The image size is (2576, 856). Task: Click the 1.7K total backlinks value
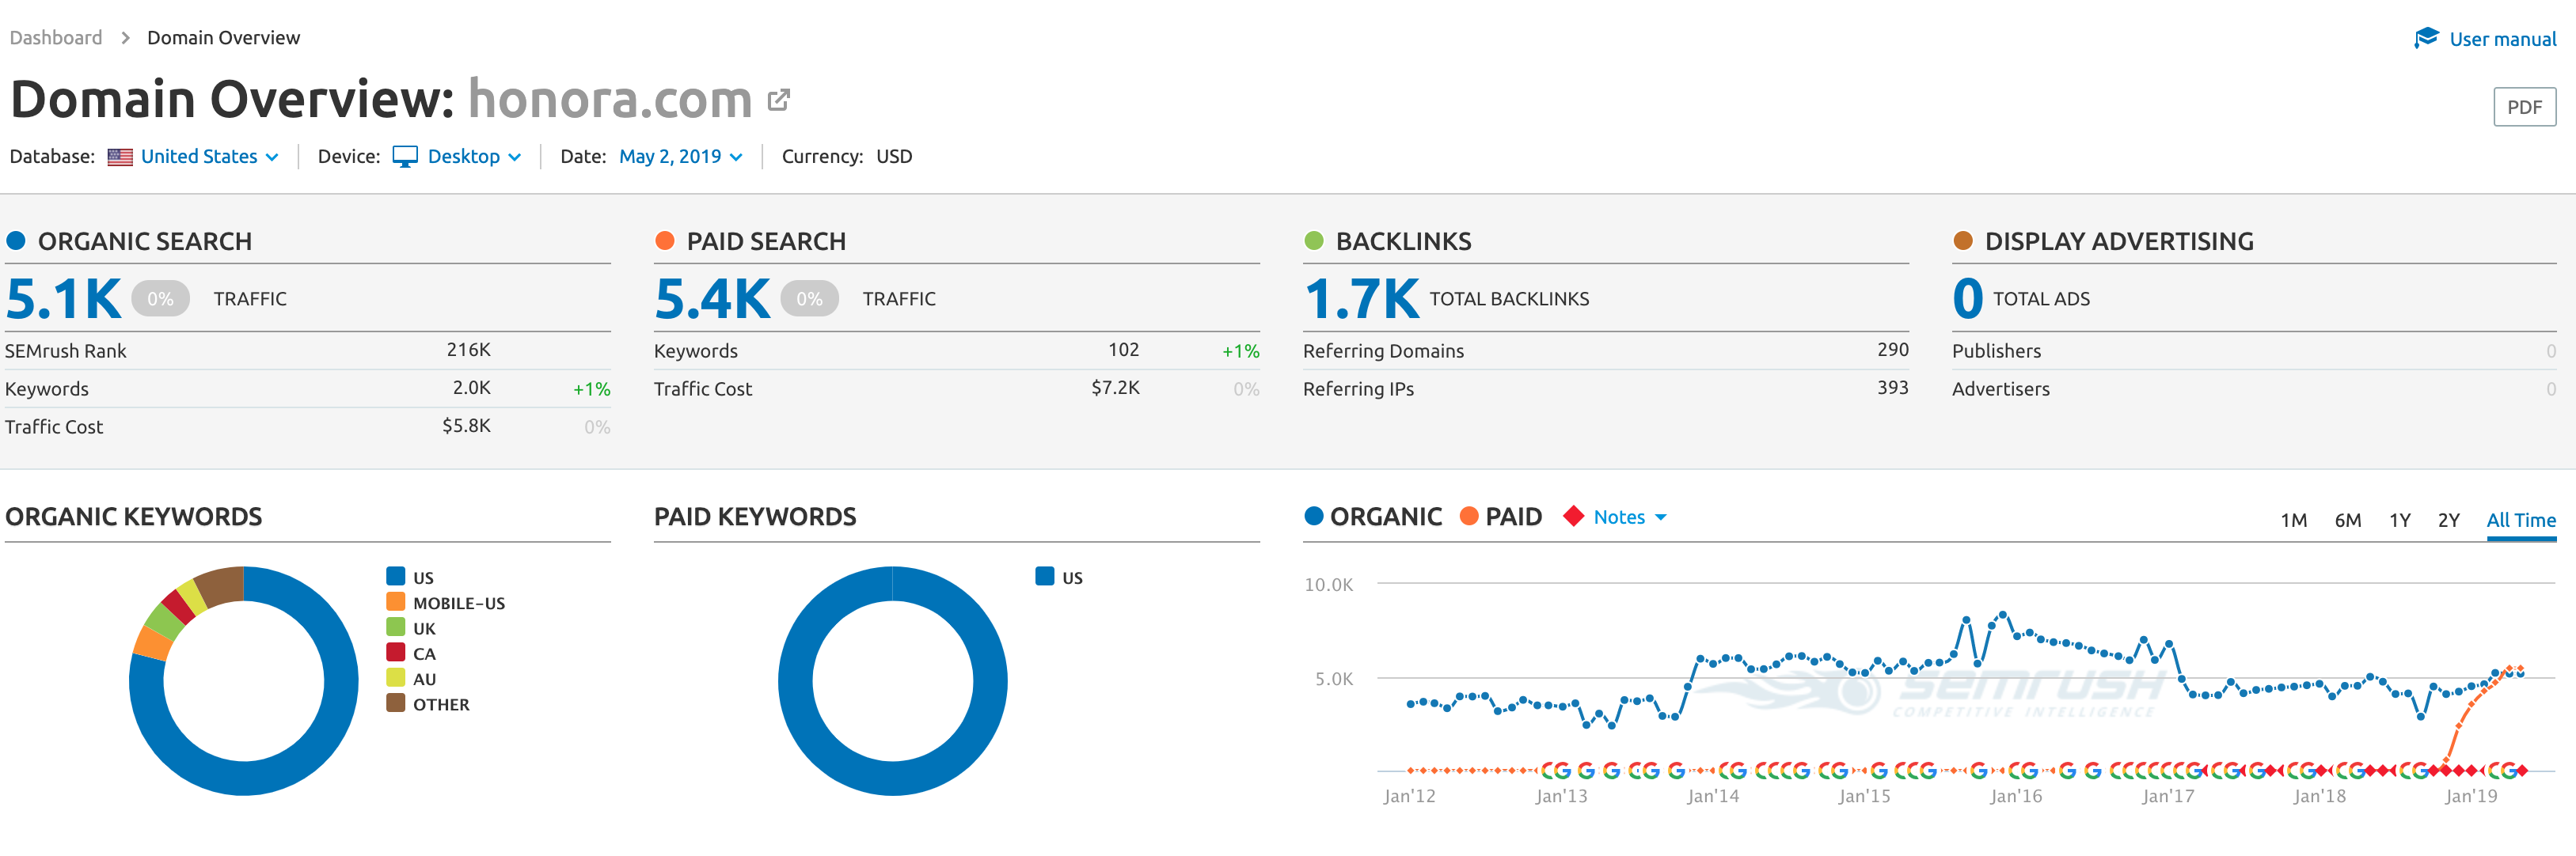tap(1361, 299)
